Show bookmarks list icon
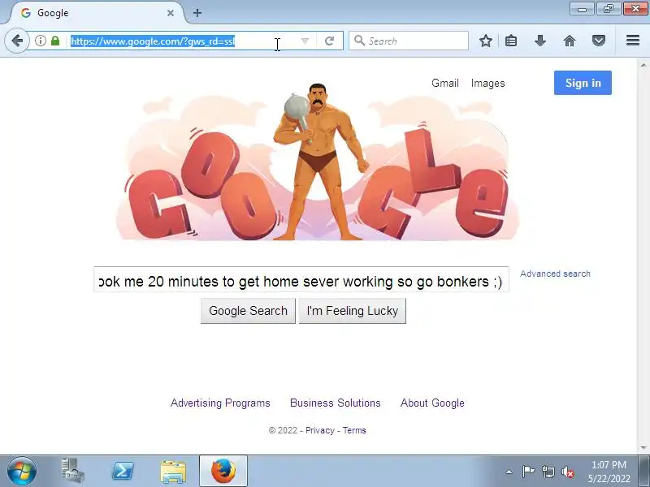650x487 pixels. click(x=511, y=41)
